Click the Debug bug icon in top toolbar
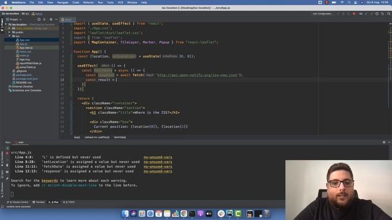Screen dimensions: 392x220 pos(343,13)
